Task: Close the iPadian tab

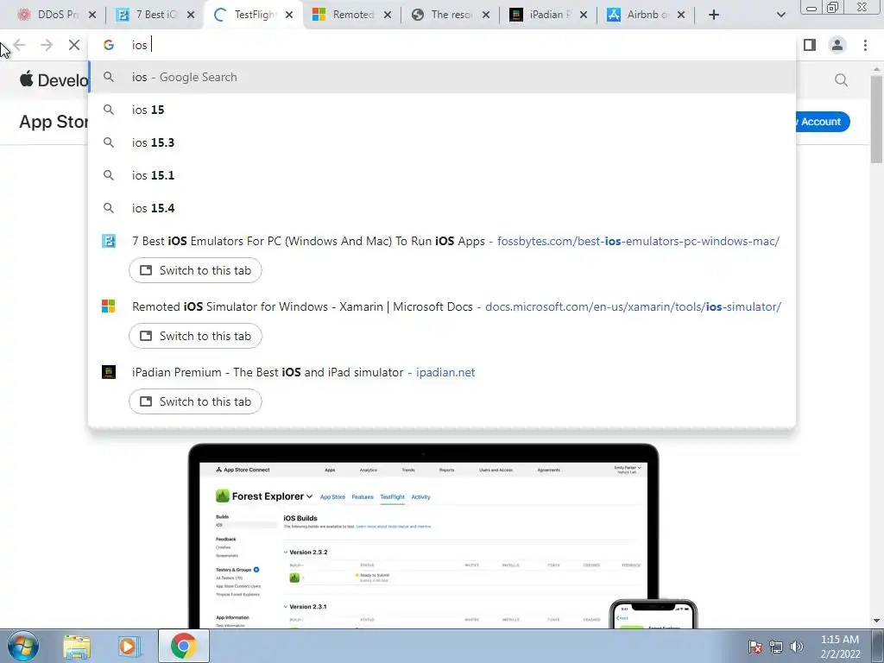Action: (584, 15)
